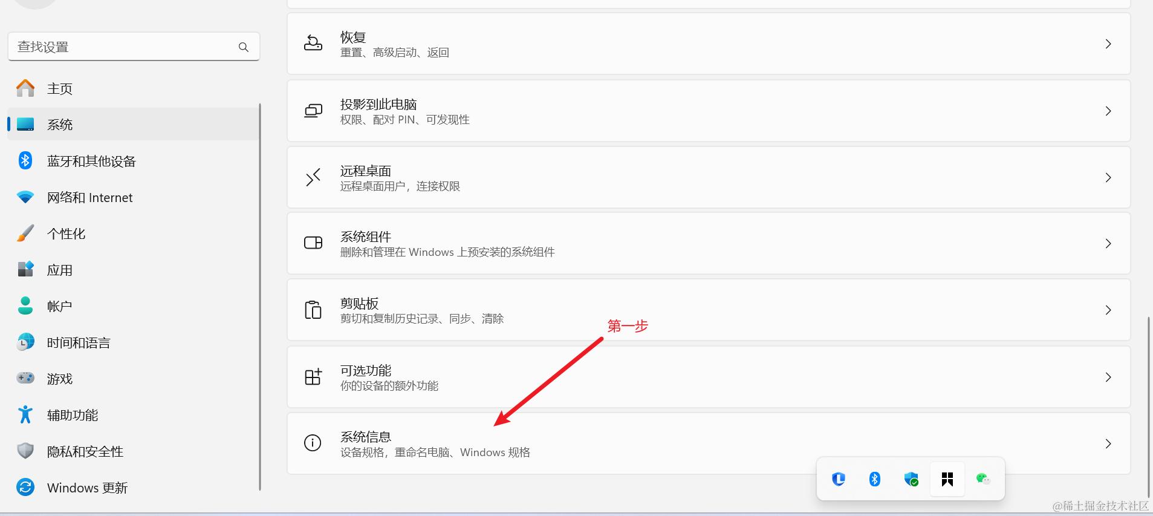Click the black bookmark-shaped tray icon
1153x516 pixels.
coord(947,479)
